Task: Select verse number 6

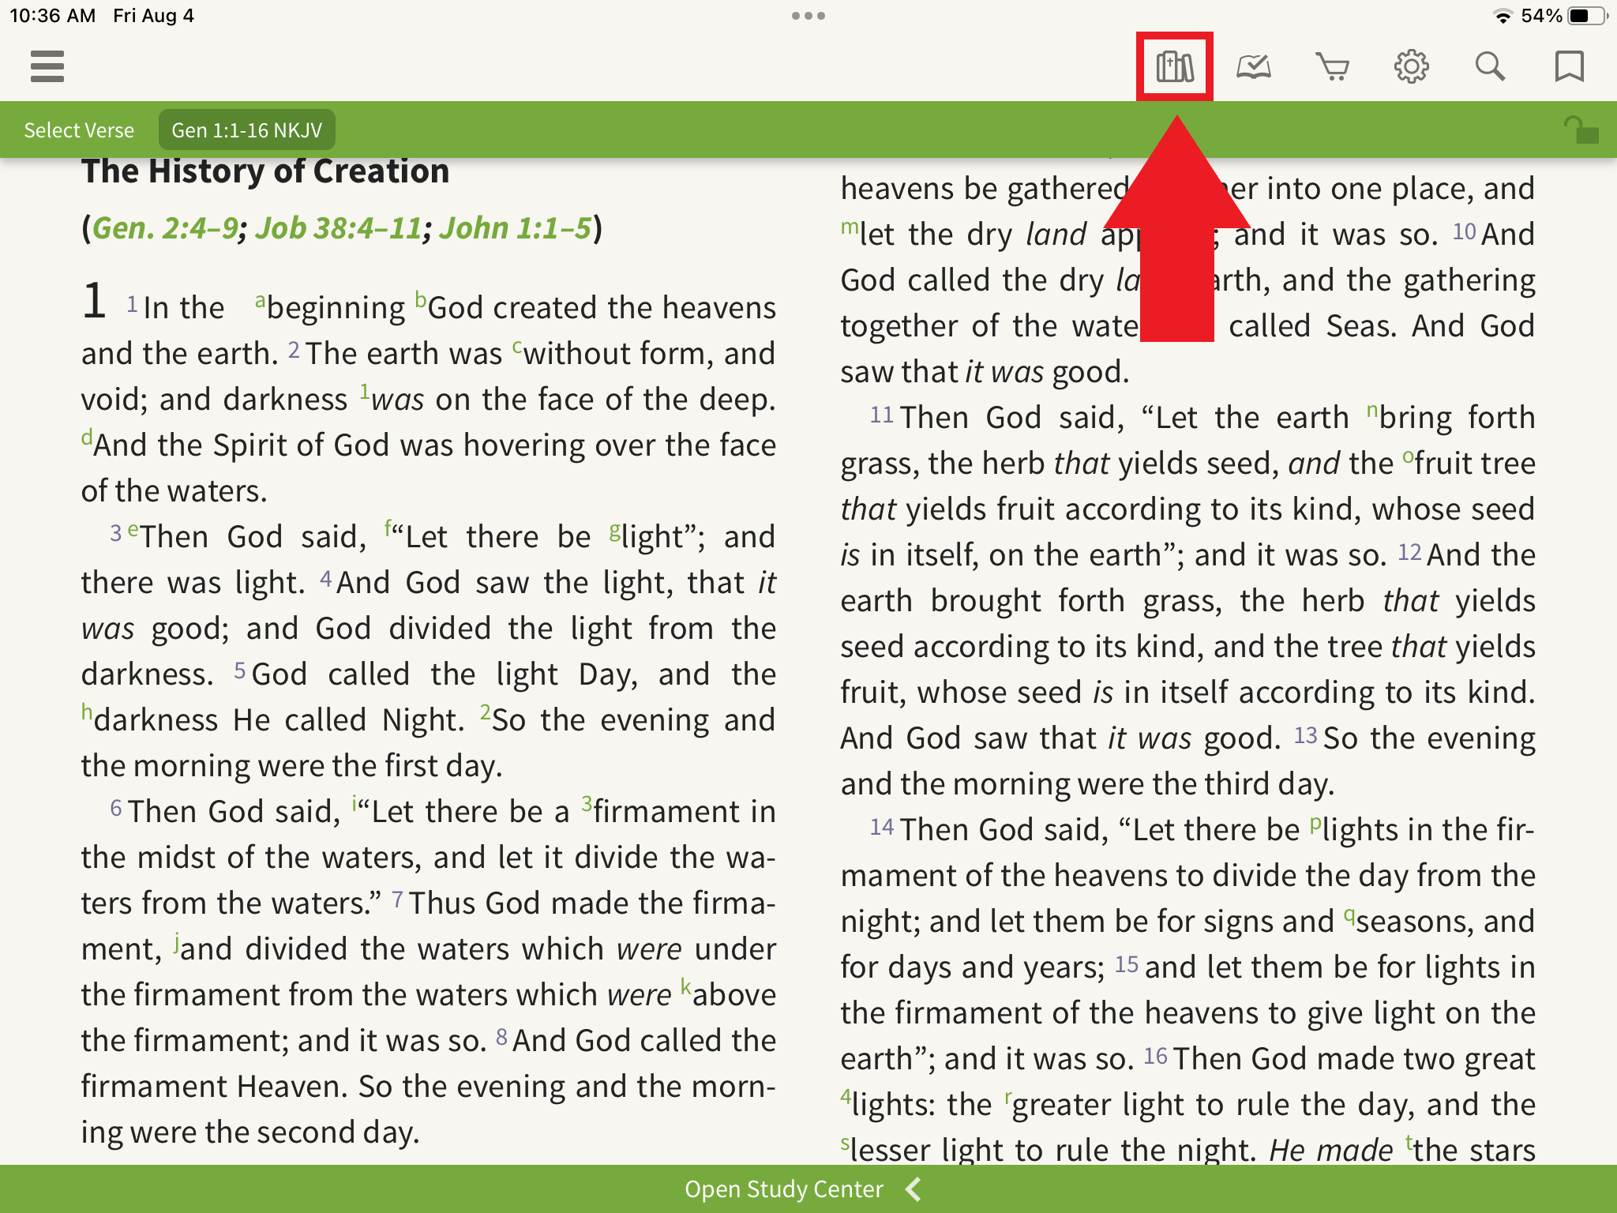Action: pos(116,809)
